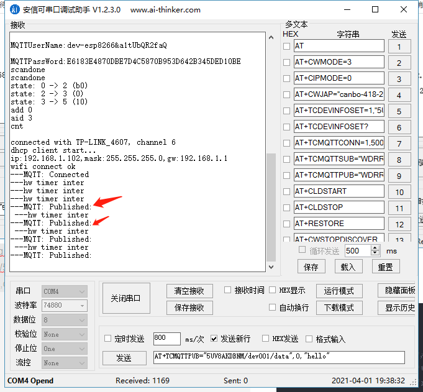Click 运行模式 run mode button
423x392 pixels.
click(x=339, y=291)
